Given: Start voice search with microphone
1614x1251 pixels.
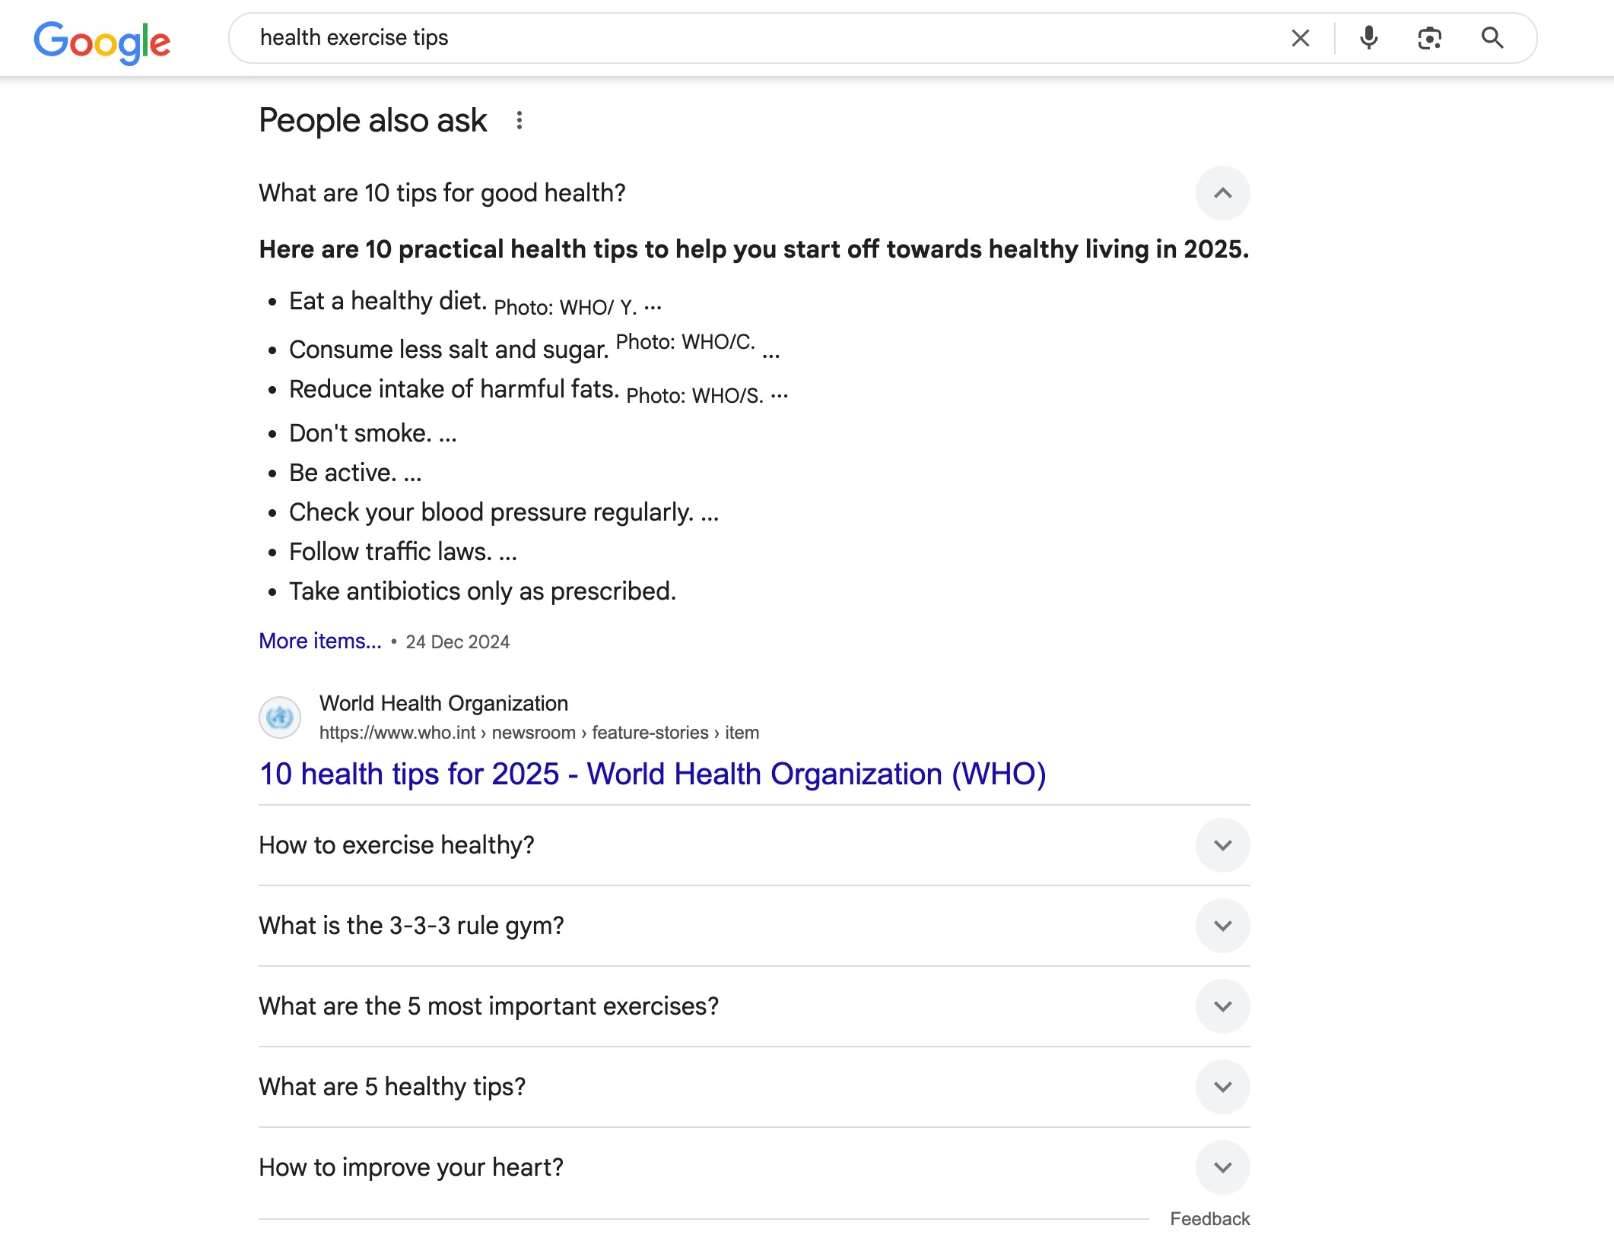Looking at the screenshot, I should click(x=1368, y=38).
